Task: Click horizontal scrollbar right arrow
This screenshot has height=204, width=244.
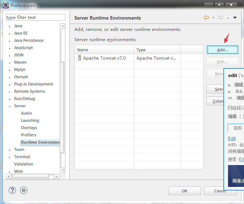Action: [56, 177]
